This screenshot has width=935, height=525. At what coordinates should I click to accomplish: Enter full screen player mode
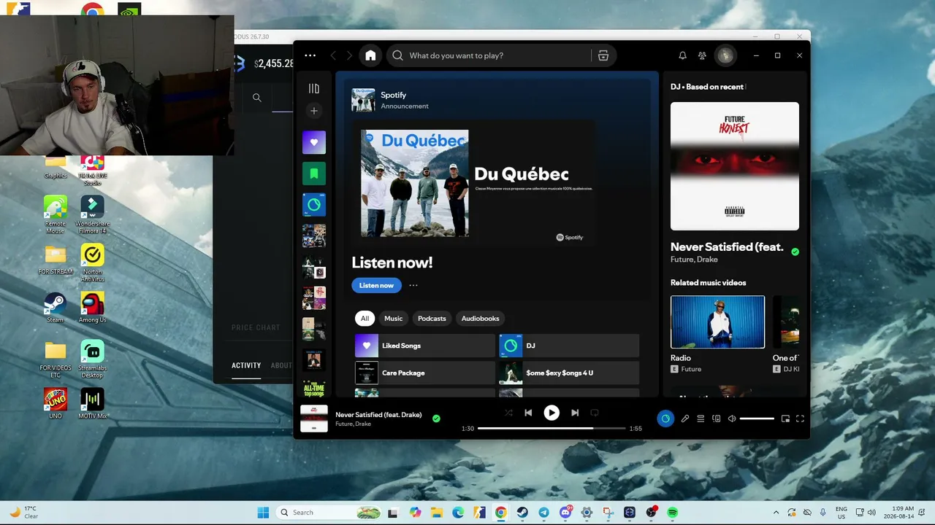click(x=800, y=419)
